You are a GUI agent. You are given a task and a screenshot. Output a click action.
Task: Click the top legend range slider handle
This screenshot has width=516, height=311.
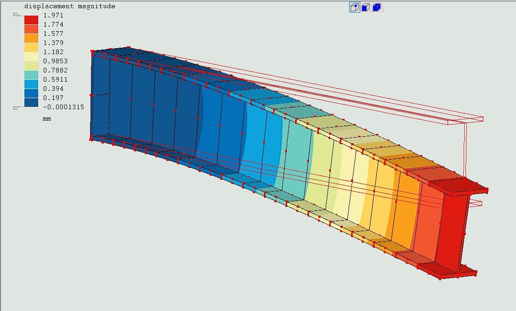coord(16,15)
